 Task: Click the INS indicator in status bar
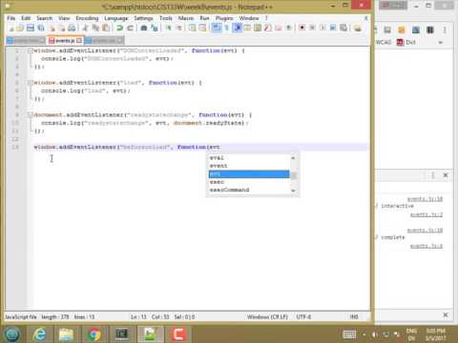coord(354,317)
